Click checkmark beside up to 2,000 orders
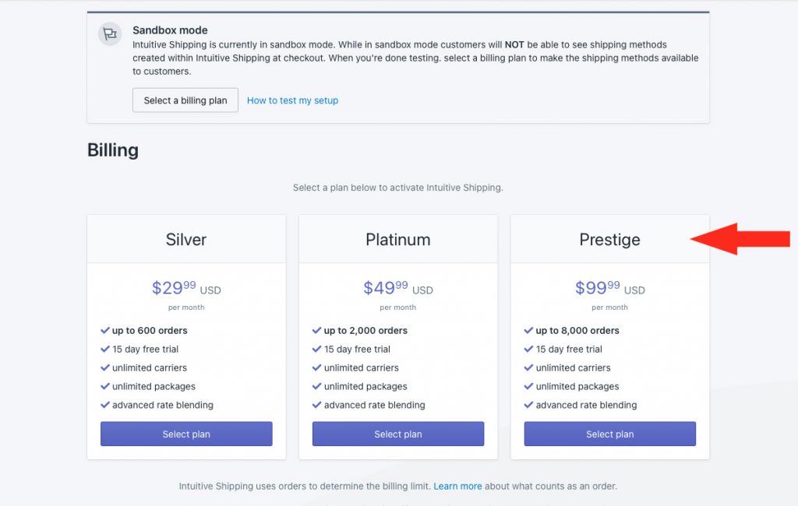The height and width of the screenshot is (506, 798). click(316, 331)
